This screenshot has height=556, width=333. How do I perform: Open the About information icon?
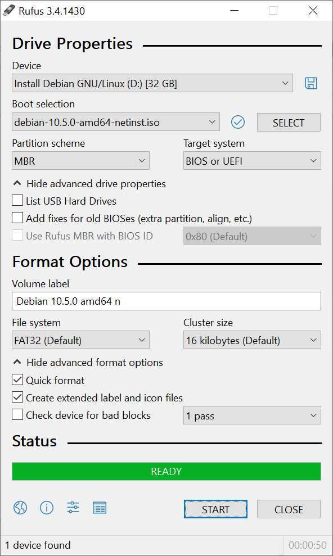[47, 508]
